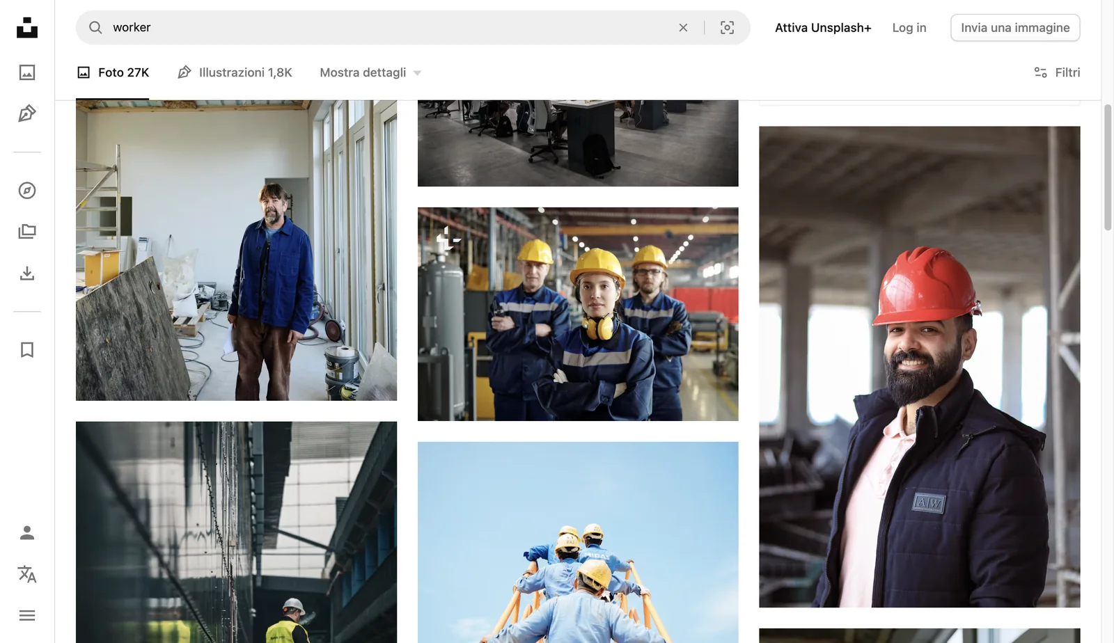Open the Downloads icon in sidebar
Image resolution: width=1114 pixels, height=643 pixels.
pos(27,273)
